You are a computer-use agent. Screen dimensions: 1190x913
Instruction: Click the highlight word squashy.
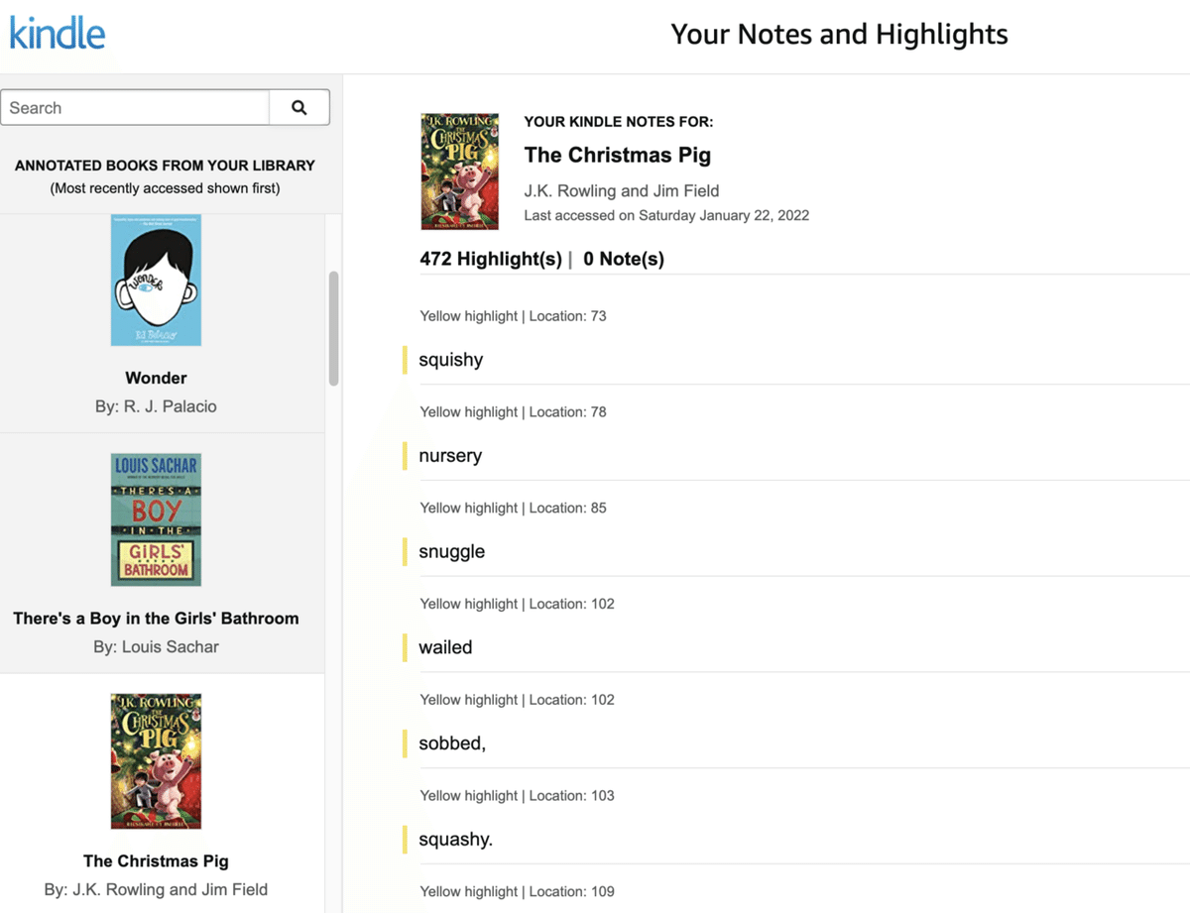[x=456, y=840]
